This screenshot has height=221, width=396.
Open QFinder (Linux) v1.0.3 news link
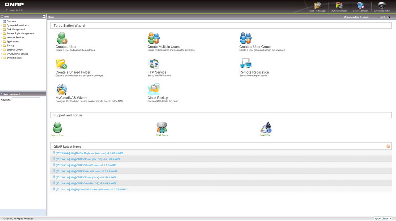(86, 177)
